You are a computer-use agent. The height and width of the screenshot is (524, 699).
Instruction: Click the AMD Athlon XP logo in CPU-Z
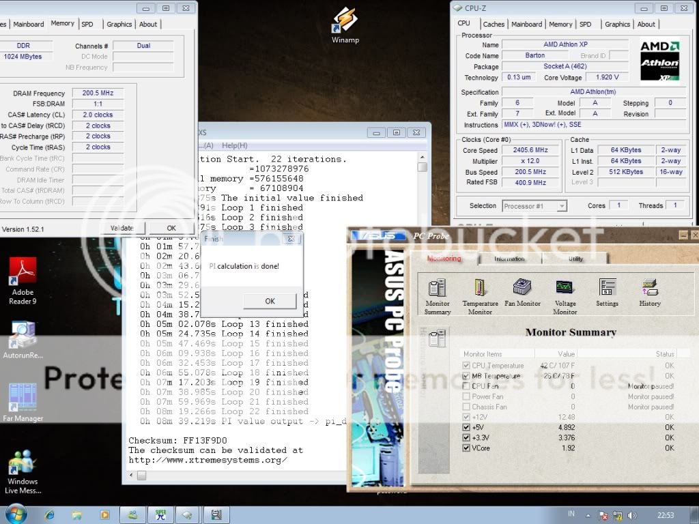click(660, 61)
